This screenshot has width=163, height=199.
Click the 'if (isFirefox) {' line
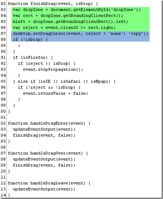coord(33,57)
